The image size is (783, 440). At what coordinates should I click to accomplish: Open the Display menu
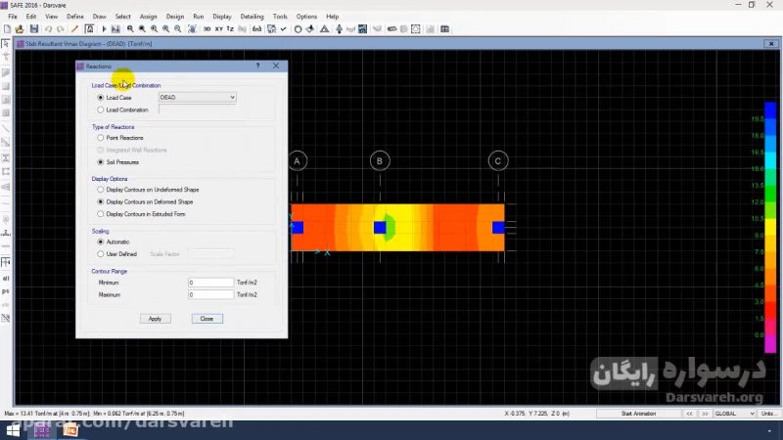pos(222,17)
